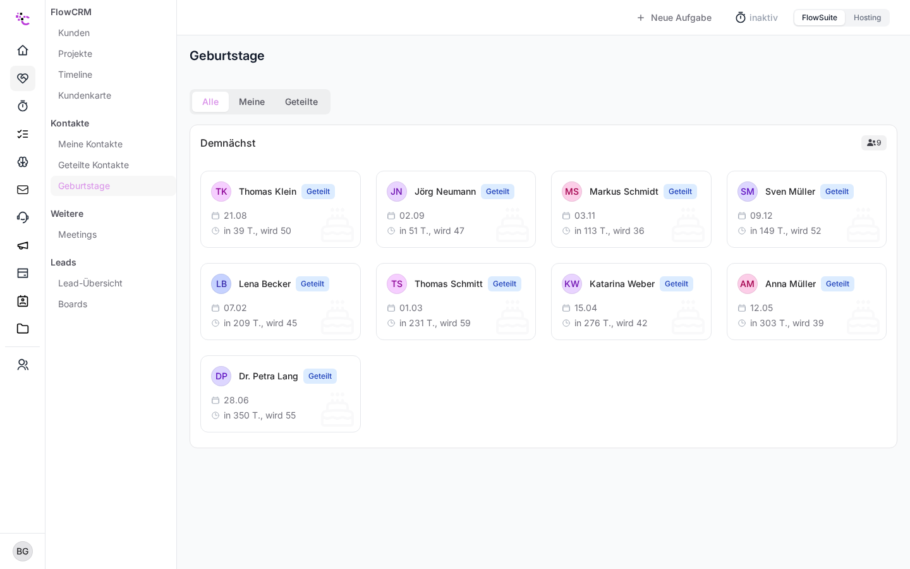The image size is (910, 569).
Task: Open the Thomas Klein birthday card
Action: point(281,209)
